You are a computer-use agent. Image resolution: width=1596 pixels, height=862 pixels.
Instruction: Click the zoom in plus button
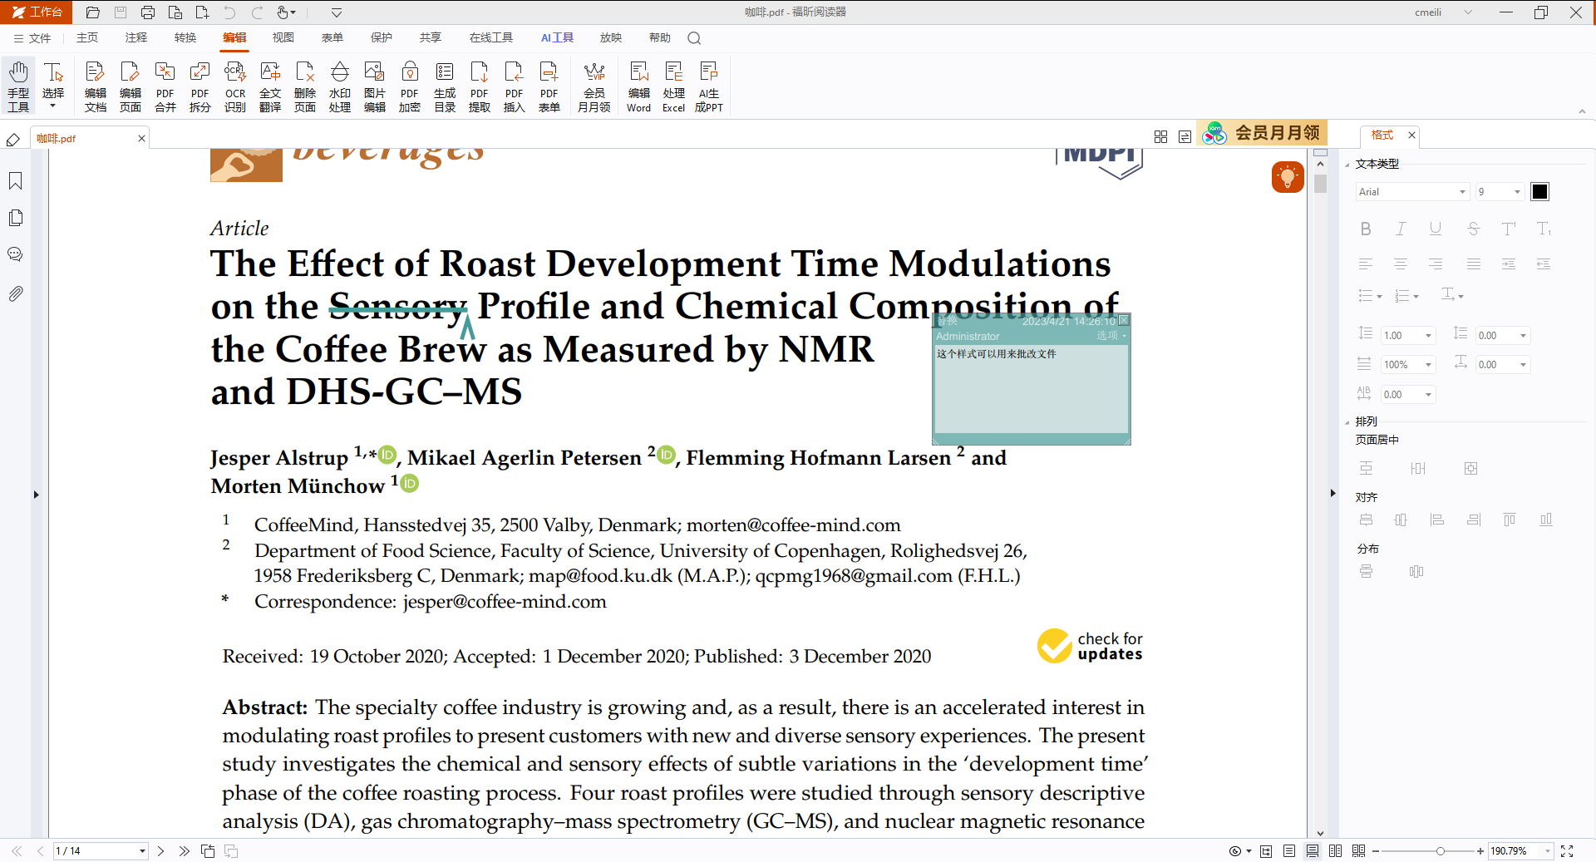click(x=1480, y=851)
